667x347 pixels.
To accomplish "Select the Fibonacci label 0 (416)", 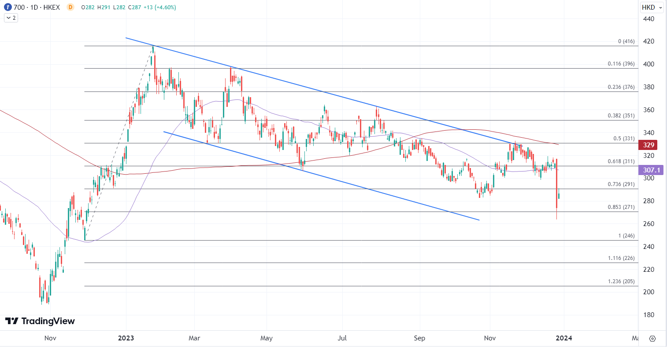I will (626, 41).
